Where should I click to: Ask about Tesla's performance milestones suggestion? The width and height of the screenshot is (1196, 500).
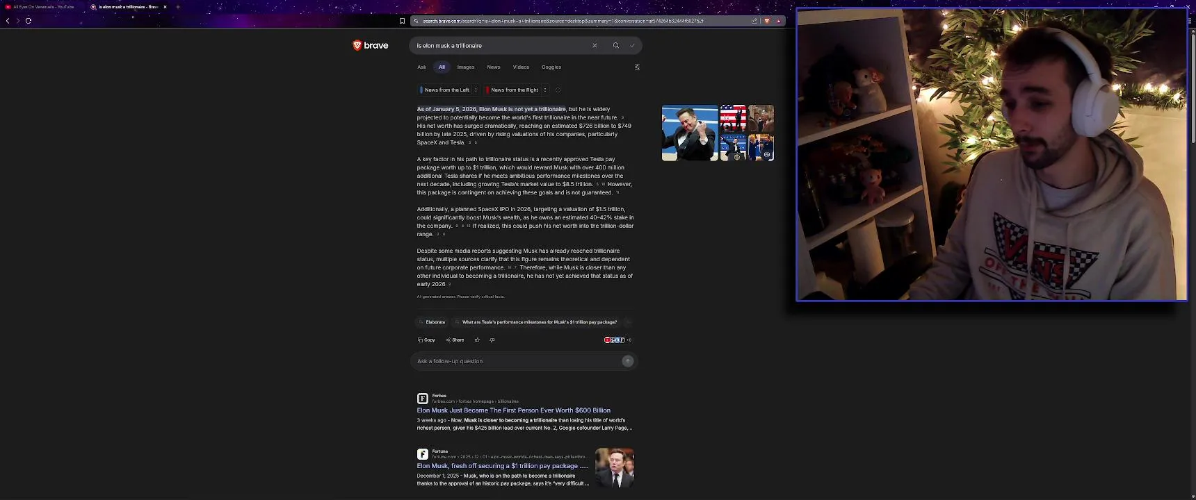535,322
